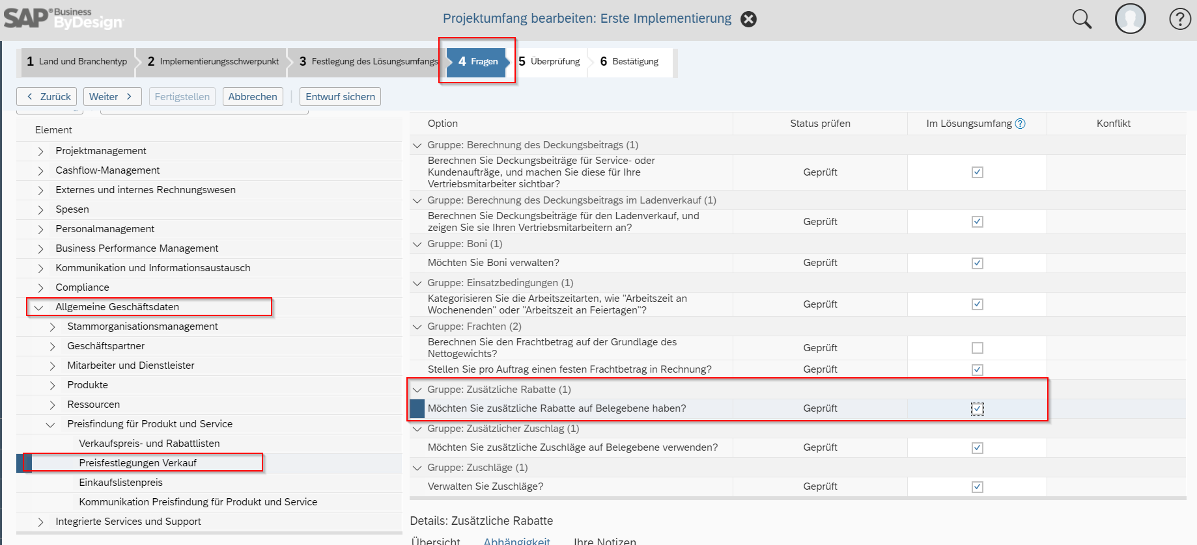The height and width of the screenshot is (545, 1197).
Task: Open the search magnifier icon
Action: tap(1082, 20)
